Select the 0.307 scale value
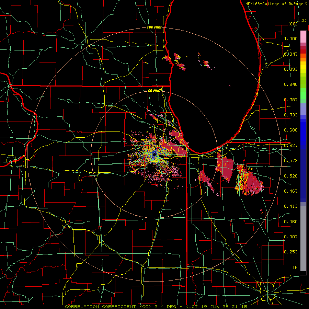The width and height of the screenshot is (309, 309). click(291, 237)
